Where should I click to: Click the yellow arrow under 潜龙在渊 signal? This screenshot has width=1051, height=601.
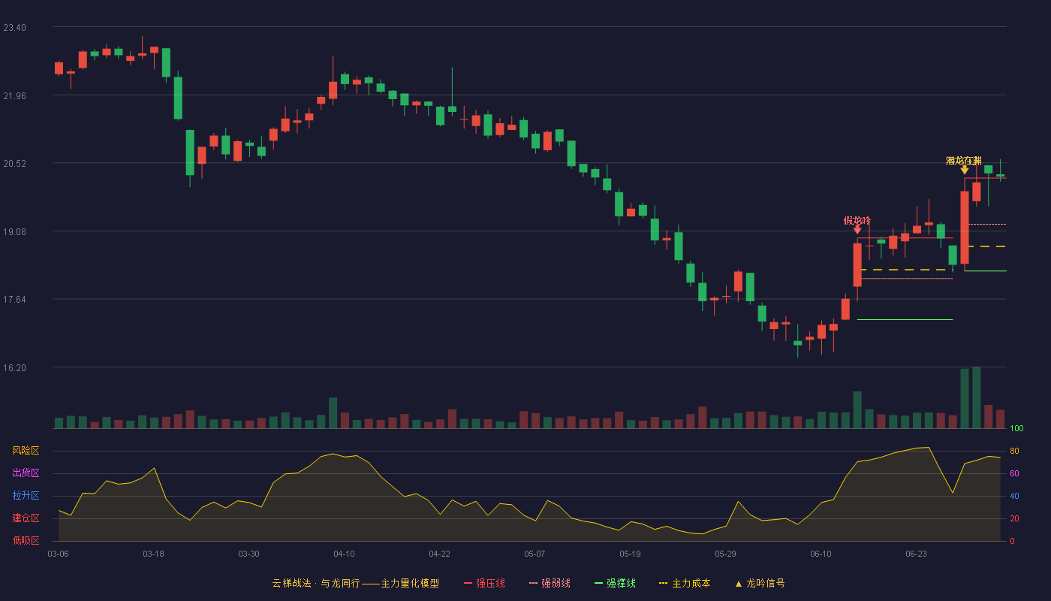pos(965,171)
